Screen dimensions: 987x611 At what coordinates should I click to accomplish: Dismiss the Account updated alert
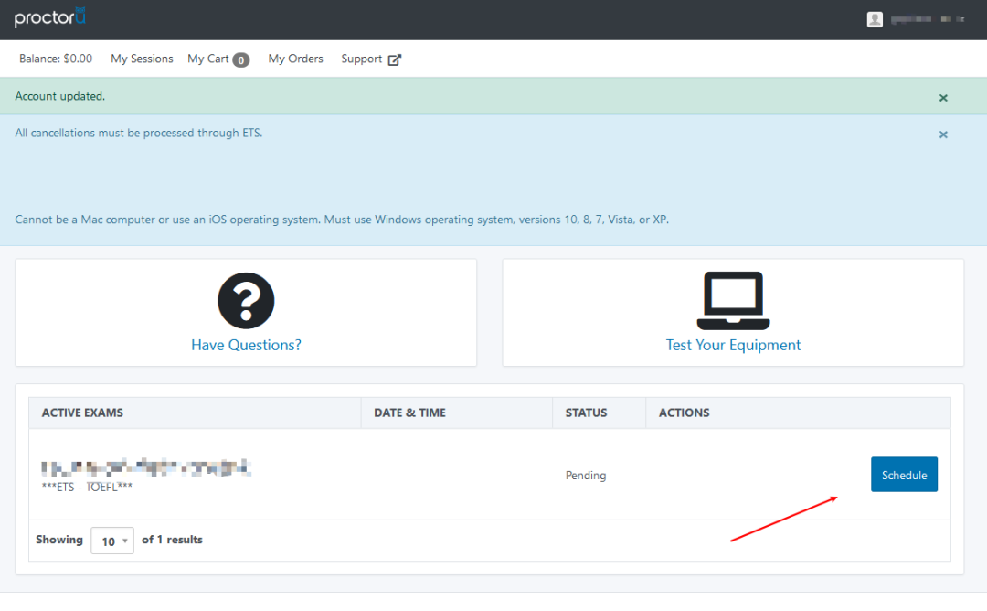click(x=943, y=98)
